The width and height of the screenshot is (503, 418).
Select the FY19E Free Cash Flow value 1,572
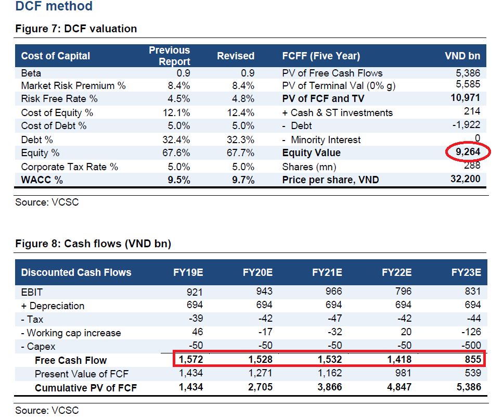(190, 360)
